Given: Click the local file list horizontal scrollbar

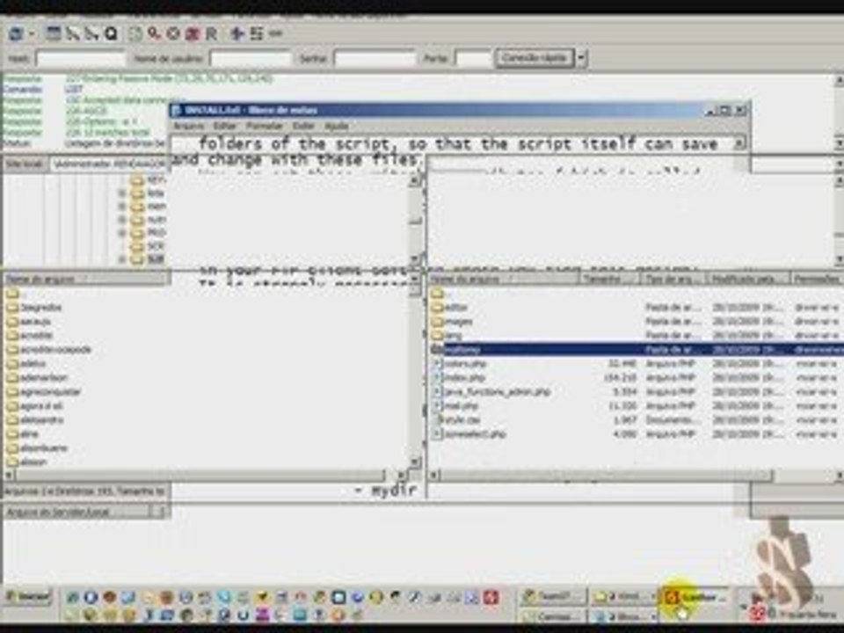Looking at the screenshot, I should click(x=200, y=476).
